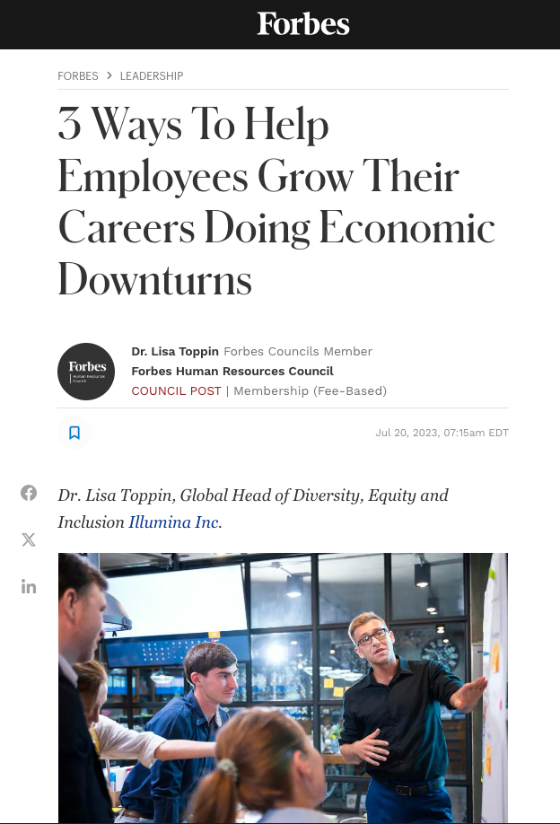Click Membership (Fee-Based) text
The image size is (560, 824).
pyautogui.click(x=310, y=390)
